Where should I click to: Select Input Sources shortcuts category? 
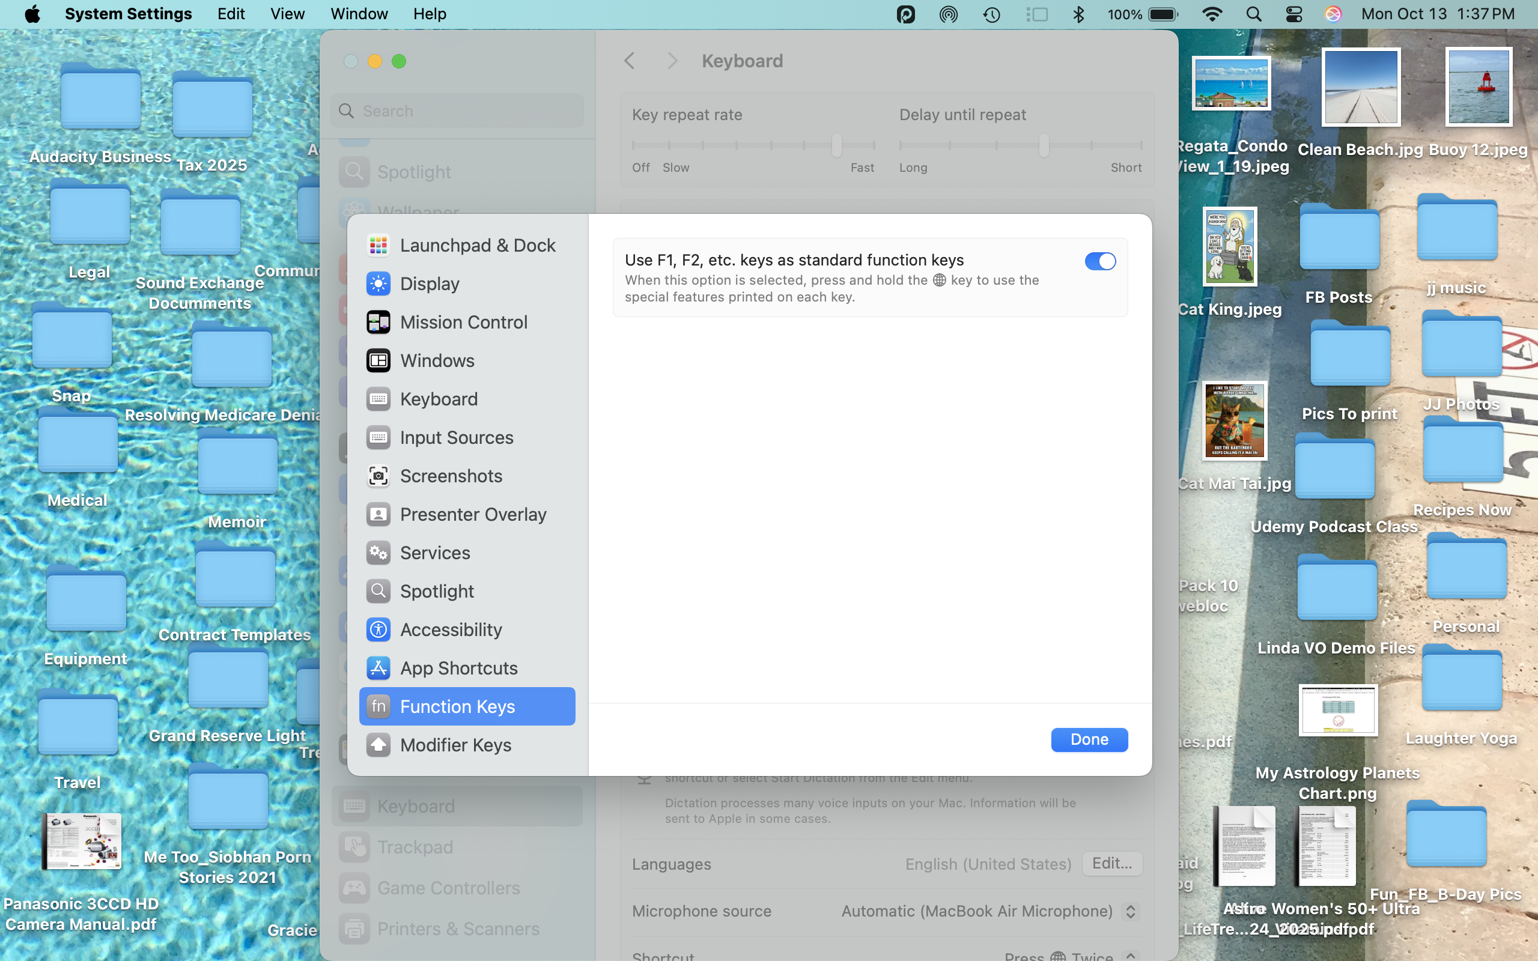tap(457, 437)
